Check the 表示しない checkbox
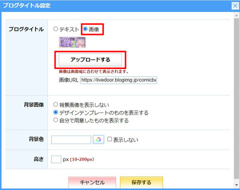Viewport: 240px width, 190px height. pos(109,139)
